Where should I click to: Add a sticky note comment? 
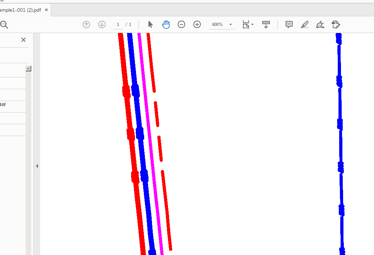[x=289, y=25]
